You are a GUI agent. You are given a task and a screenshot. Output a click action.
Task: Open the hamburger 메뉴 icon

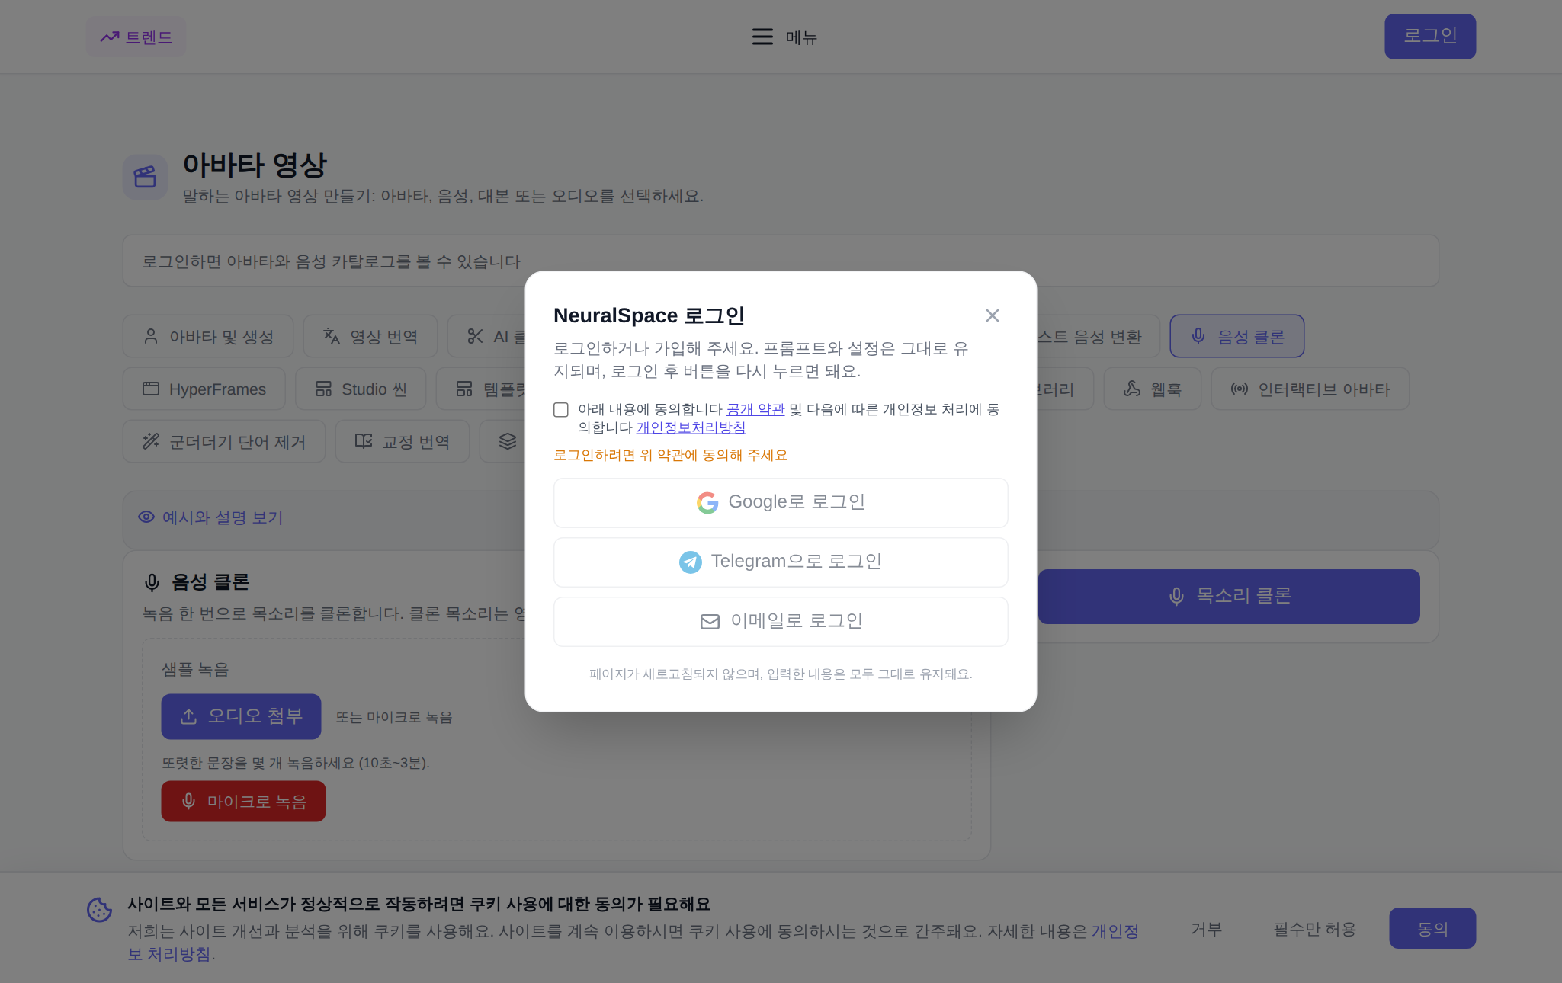pyautogui.click(x=762, y=37)
